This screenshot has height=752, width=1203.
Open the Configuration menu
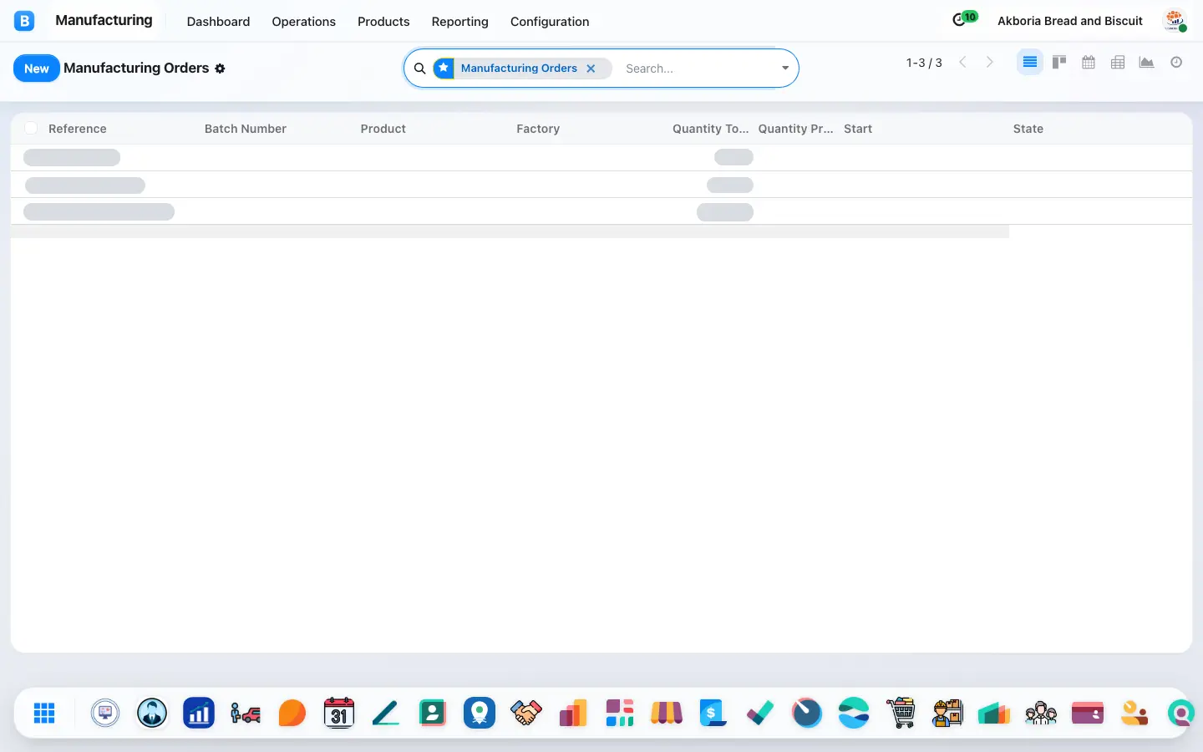[550, 22]
